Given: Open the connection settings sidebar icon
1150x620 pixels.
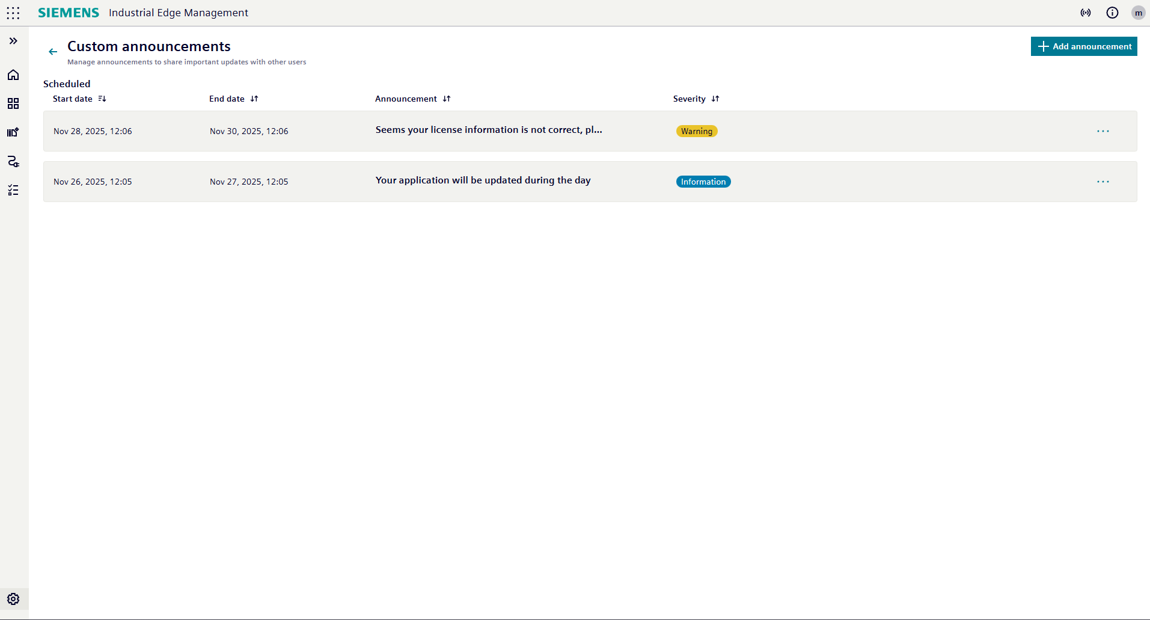Looking at the screenshot, I should [13, 161].
